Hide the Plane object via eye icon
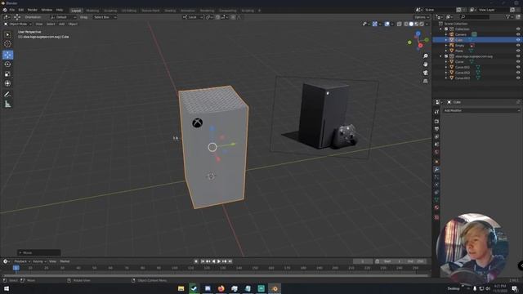The height and width of the screenshot is (294, 523). coord(518,51)
